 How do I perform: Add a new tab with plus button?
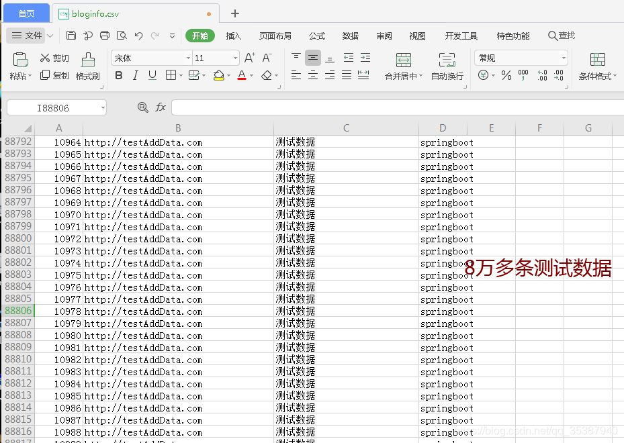click(x=235, y=13)
